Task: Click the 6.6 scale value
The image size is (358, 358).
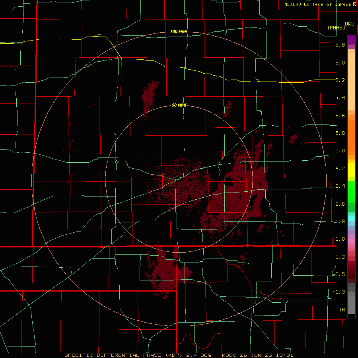Action: click(340, 115)
